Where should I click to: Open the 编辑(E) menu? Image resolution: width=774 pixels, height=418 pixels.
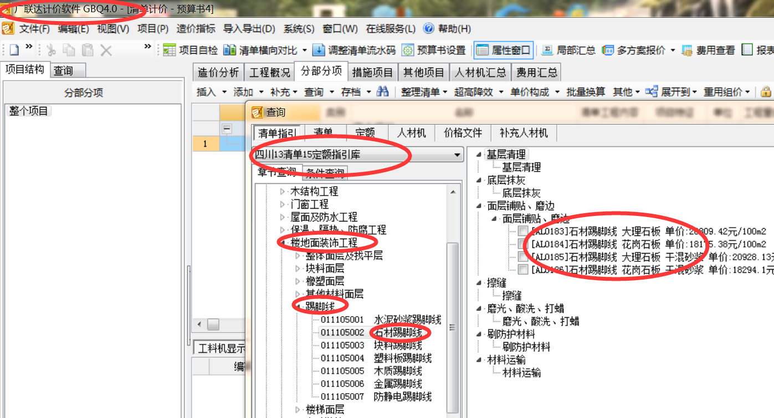74,29
